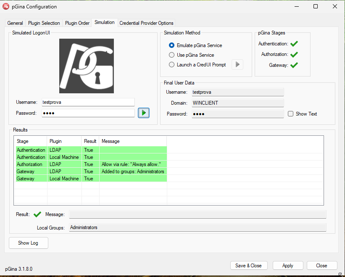Select Emulate pGina Service option
Viewport: 345px width, 277px height.
coord(195,45)
